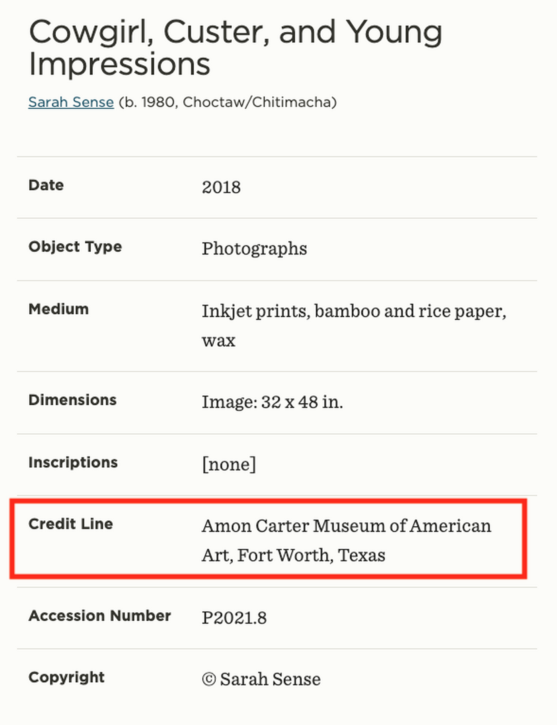Select the Date label
The image size is (557, 725).
pos(45,184)
